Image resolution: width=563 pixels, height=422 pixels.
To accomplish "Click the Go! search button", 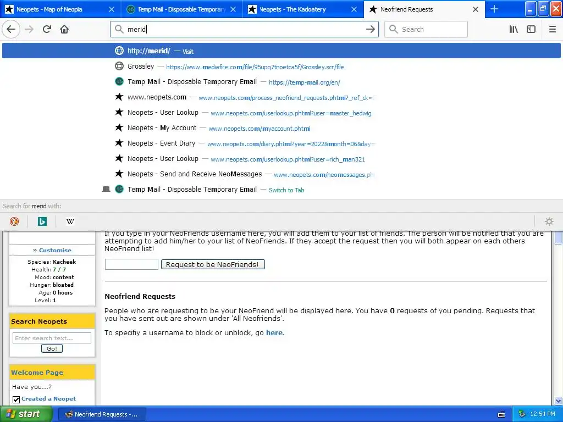I will click(x=52, y=348).
